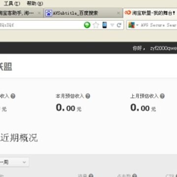This screenshot has width=177, height=177.
Task: Bookmark page with the star icon
Action: (x=96, y=25)
